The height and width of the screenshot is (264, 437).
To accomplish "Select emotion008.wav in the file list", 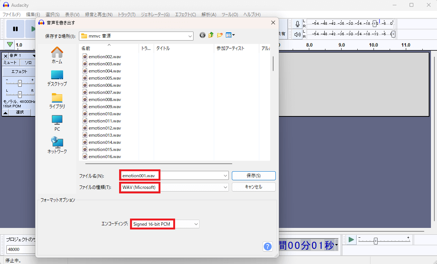I will (104, 100).
